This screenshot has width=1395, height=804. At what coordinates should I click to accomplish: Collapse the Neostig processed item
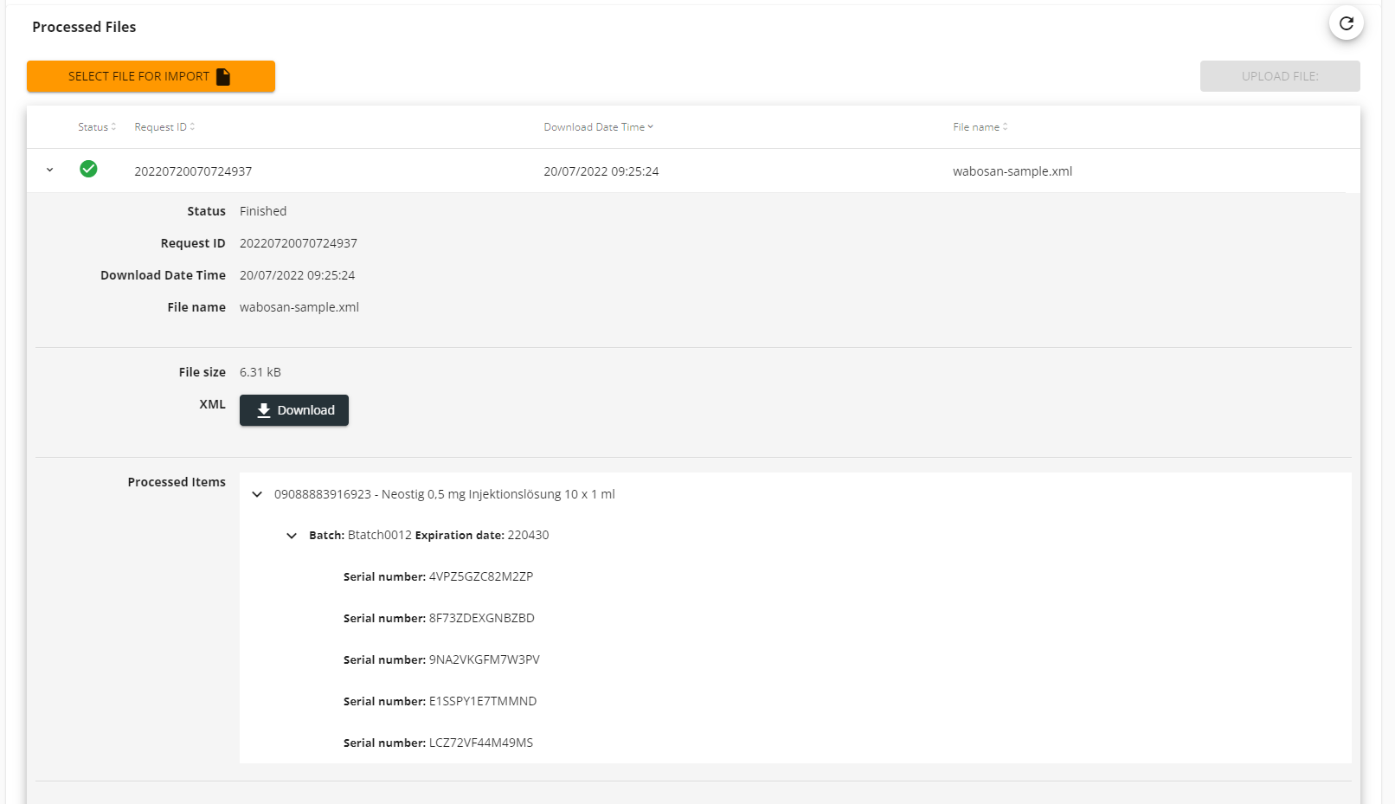tap(256, 493)
